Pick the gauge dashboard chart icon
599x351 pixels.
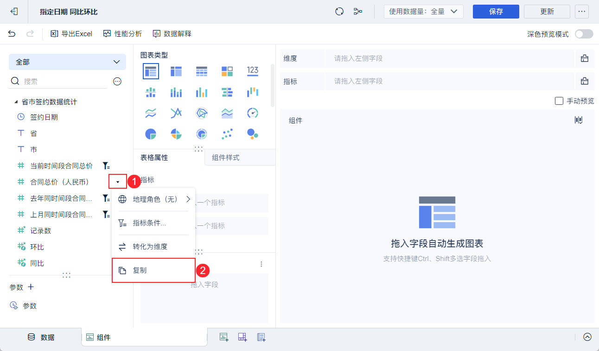click(x=253, y=113)
